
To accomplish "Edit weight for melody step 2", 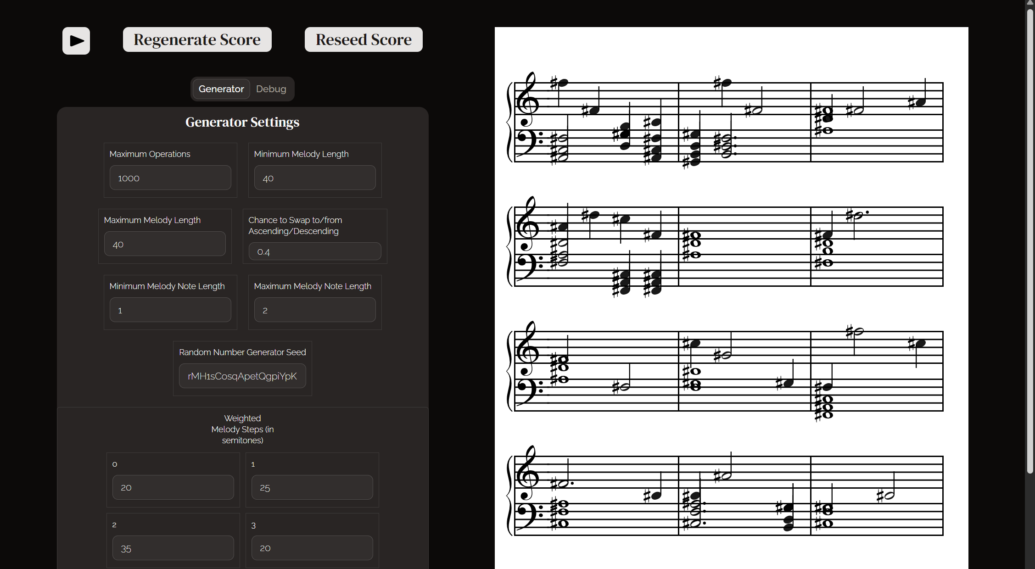I will pos(173,548).
